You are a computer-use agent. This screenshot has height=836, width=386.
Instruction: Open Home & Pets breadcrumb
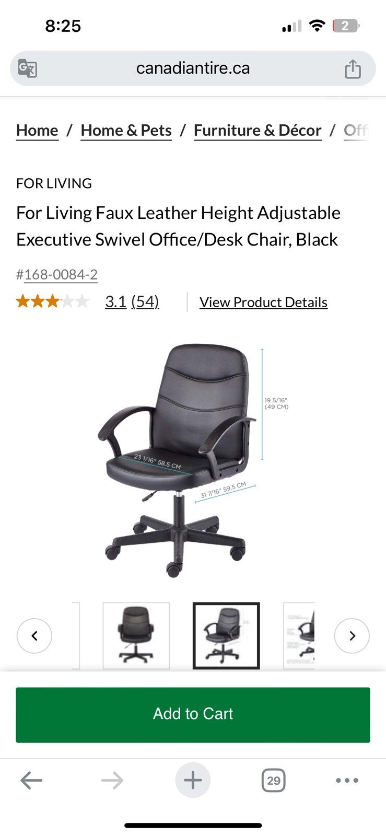pos(126,131)
